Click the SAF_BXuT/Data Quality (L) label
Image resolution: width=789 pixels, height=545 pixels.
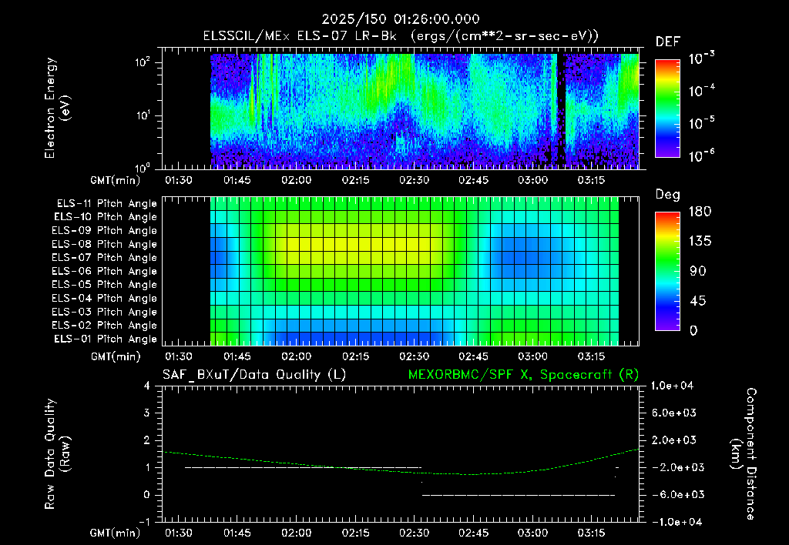[254, 375]
